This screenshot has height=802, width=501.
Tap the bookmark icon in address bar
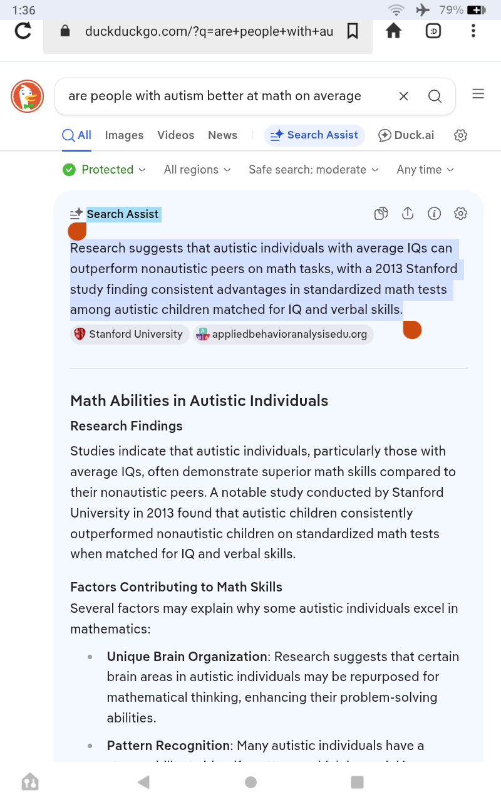pos(353,31)
